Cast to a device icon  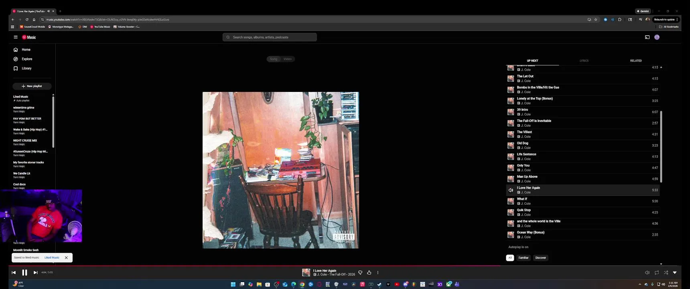[647, 37]
